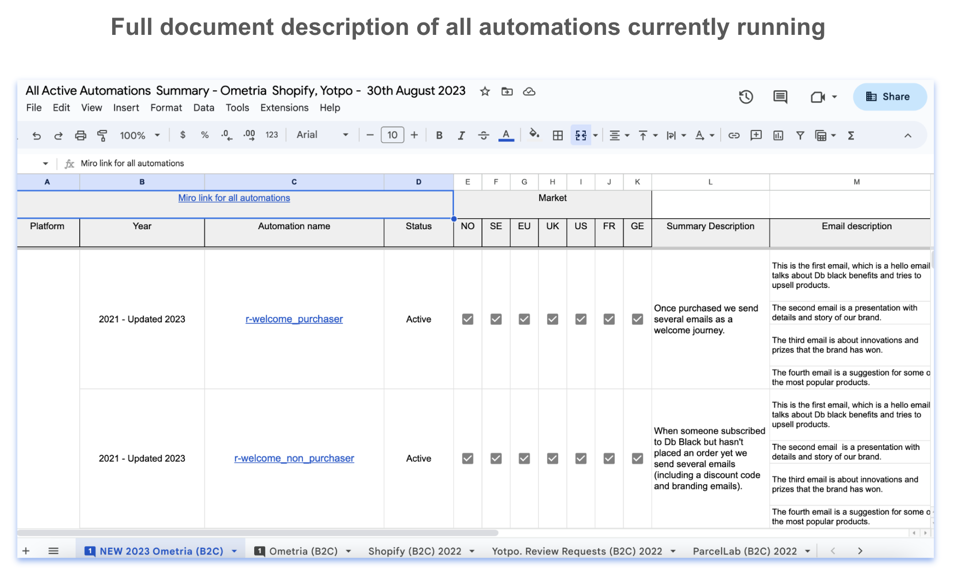Open the zoom 100% dropdown
The image size is (956, 583).
click(140, 135)
